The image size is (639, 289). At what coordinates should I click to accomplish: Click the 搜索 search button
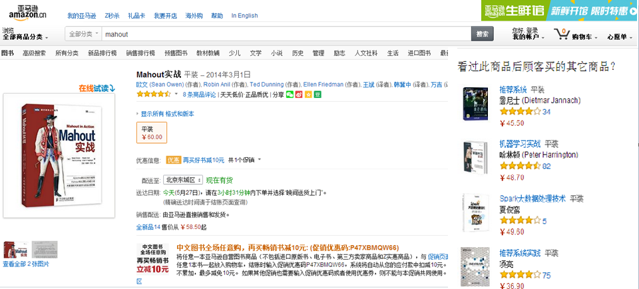point(483,34)
